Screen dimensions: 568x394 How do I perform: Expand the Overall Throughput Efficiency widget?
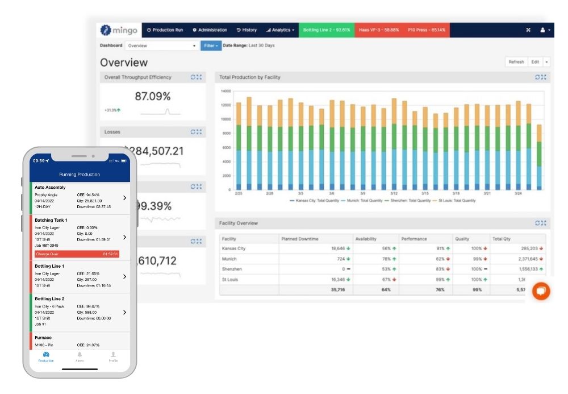199,77
